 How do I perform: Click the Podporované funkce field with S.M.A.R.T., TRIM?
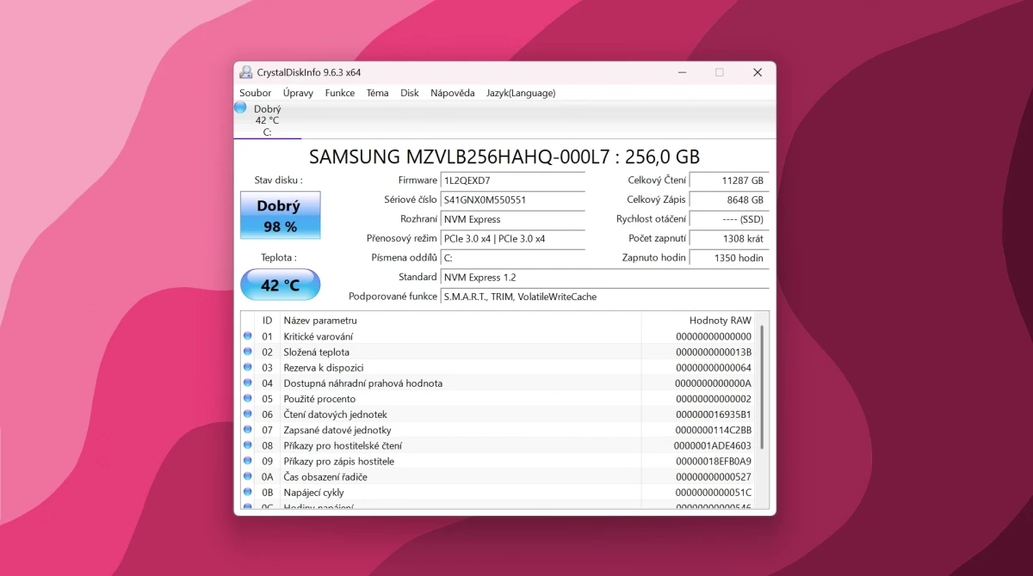tap(605, 297)
